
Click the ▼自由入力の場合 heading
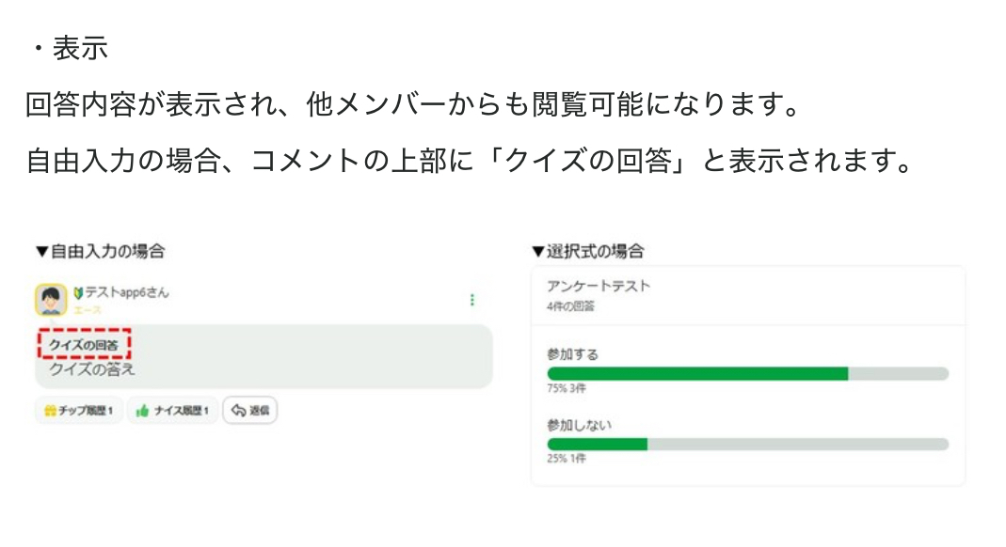pos(100,251)
